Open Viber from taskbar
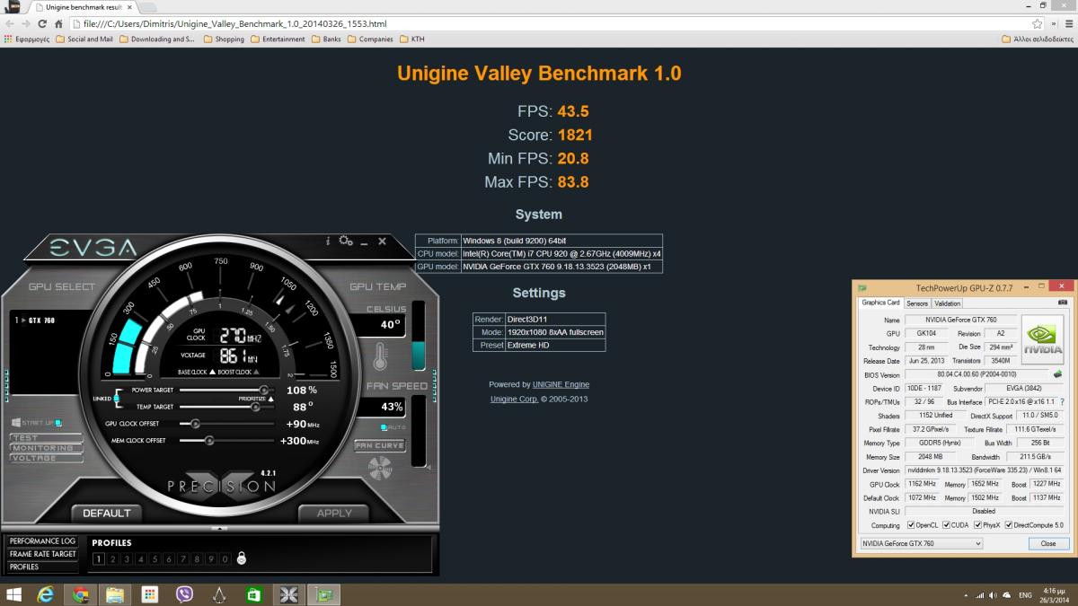Screen dimensions: 1078x606 [x=184, y=594]
